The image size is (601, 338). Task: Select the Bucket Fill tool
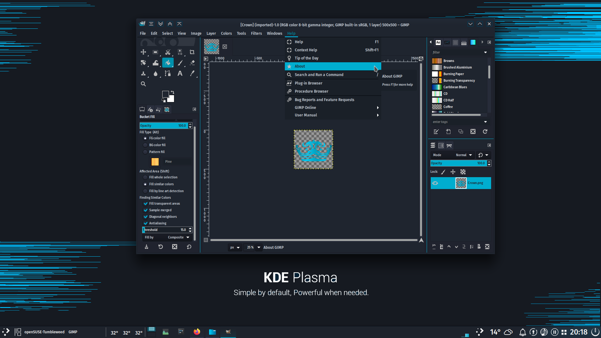[168, 63]
